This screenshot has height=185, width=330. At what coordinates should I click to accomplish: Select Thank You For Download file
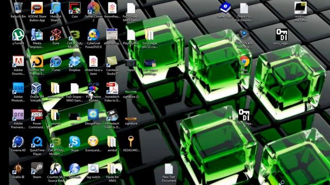tap(244, 8)
